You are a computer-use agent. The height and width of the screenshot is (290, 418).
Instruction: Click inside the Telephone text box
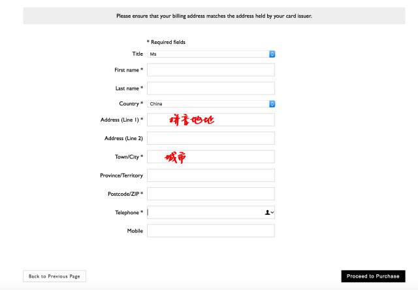202,213
